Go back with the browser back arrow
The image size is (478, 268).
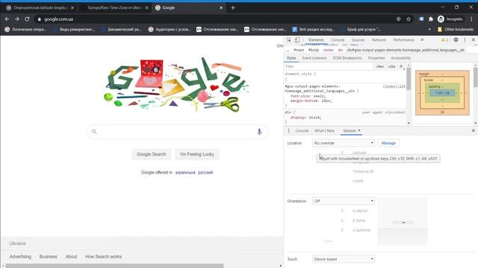[x=7, y=19]
